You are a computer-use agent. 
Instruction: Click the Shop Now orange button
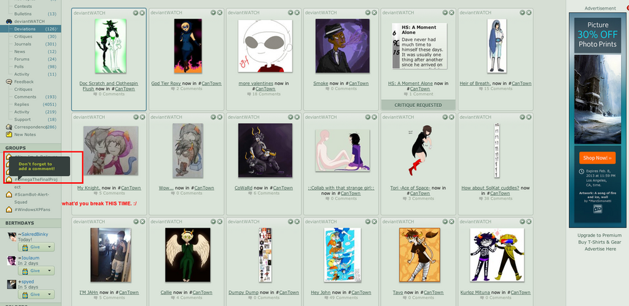[597, 158]
